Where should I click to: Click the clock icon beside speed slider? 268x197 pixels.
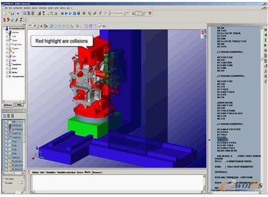pyautogui.click(x=109, y=13)
